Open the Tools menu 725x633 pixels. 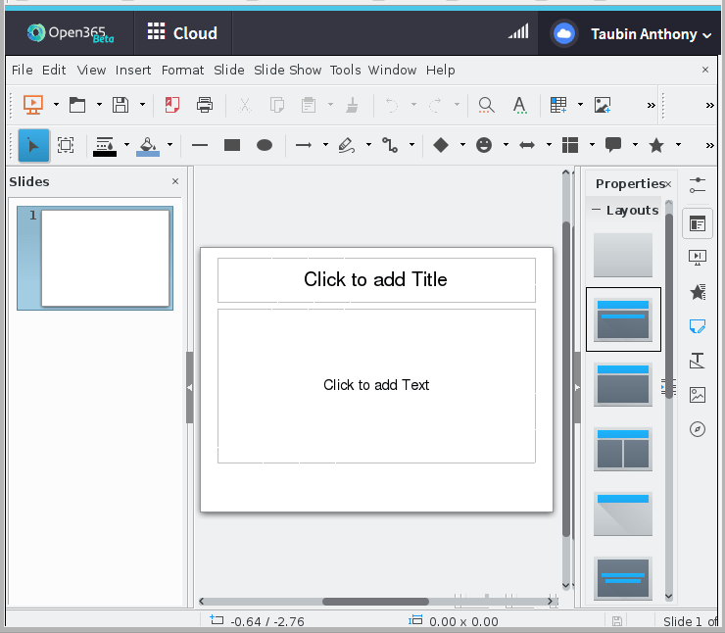[346, 71]
